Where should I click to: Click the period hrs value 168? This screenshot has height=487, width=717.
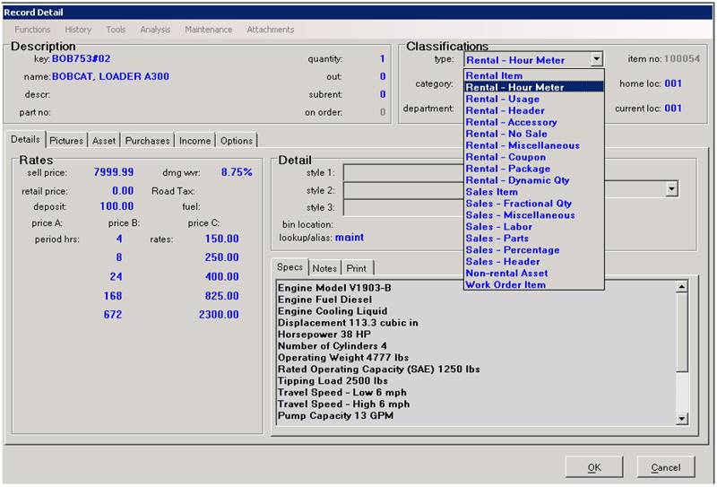[113, 296]
